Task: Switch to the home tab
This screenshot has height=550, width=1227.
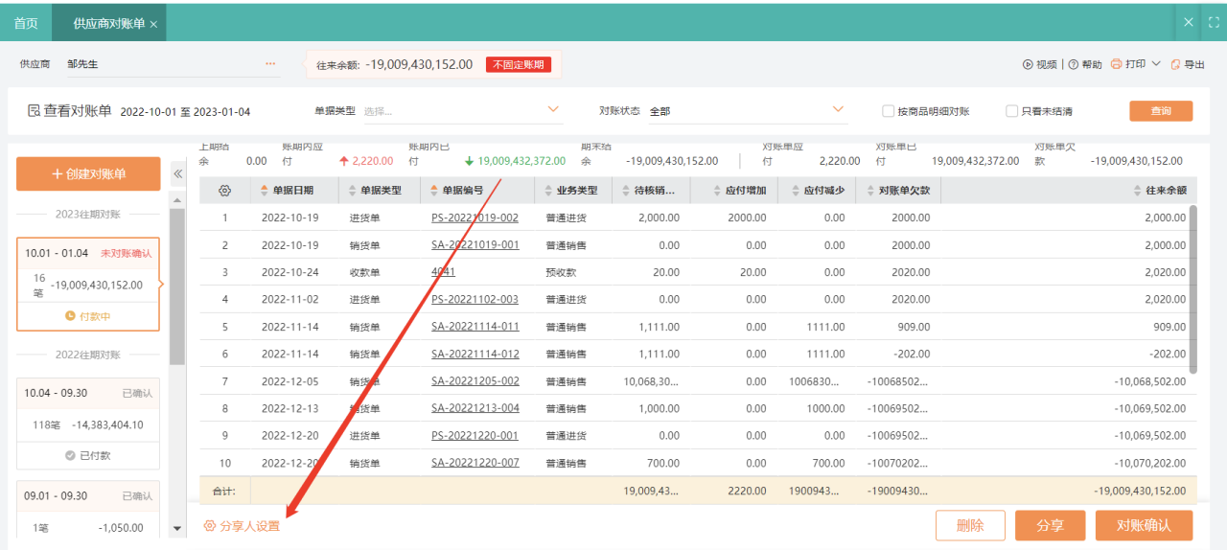Action: [x=26, y=23]
